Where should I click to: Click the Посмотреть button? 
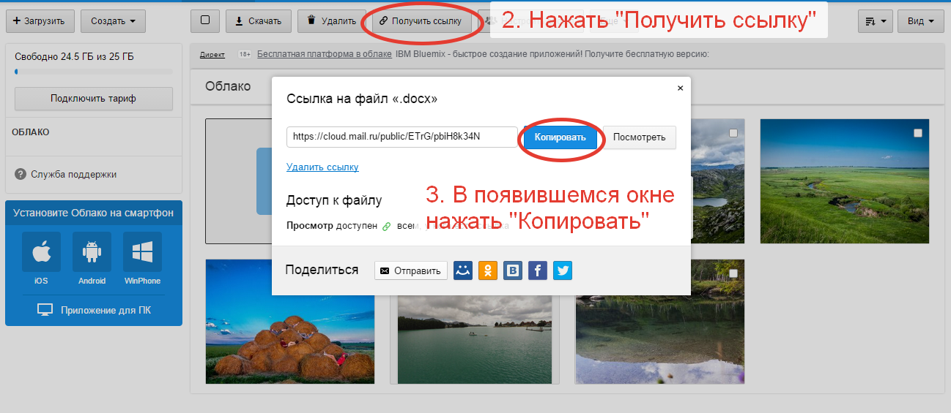pyautogui.click(x=640, y=137)
